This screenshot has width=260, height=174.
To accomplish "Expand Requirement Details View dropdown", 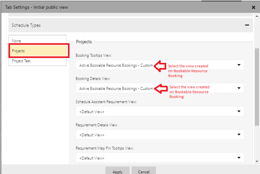I will coord(160,135).
